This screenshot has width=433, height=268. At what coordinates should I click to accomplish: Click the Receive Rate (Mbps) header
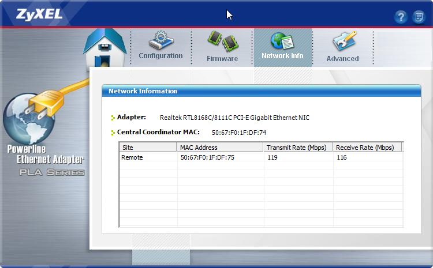tap(367, 148)
